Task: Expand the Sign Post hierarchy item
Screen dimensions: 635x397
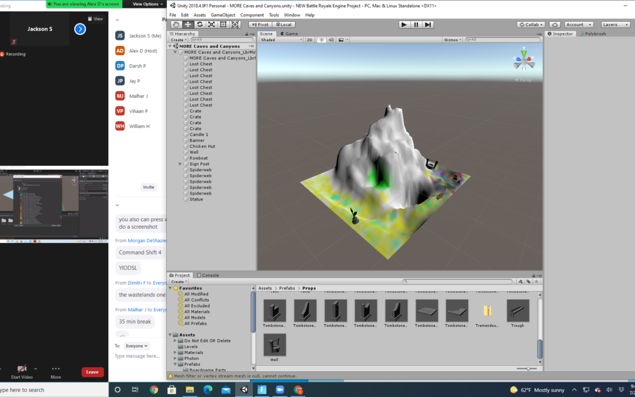Action: pyautogui.click(x=181, y=164)
